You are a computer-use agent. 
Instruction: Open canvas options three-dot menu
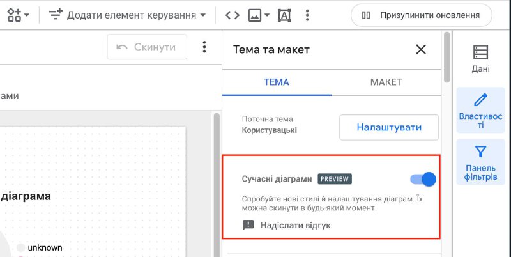tap(204, 47)
